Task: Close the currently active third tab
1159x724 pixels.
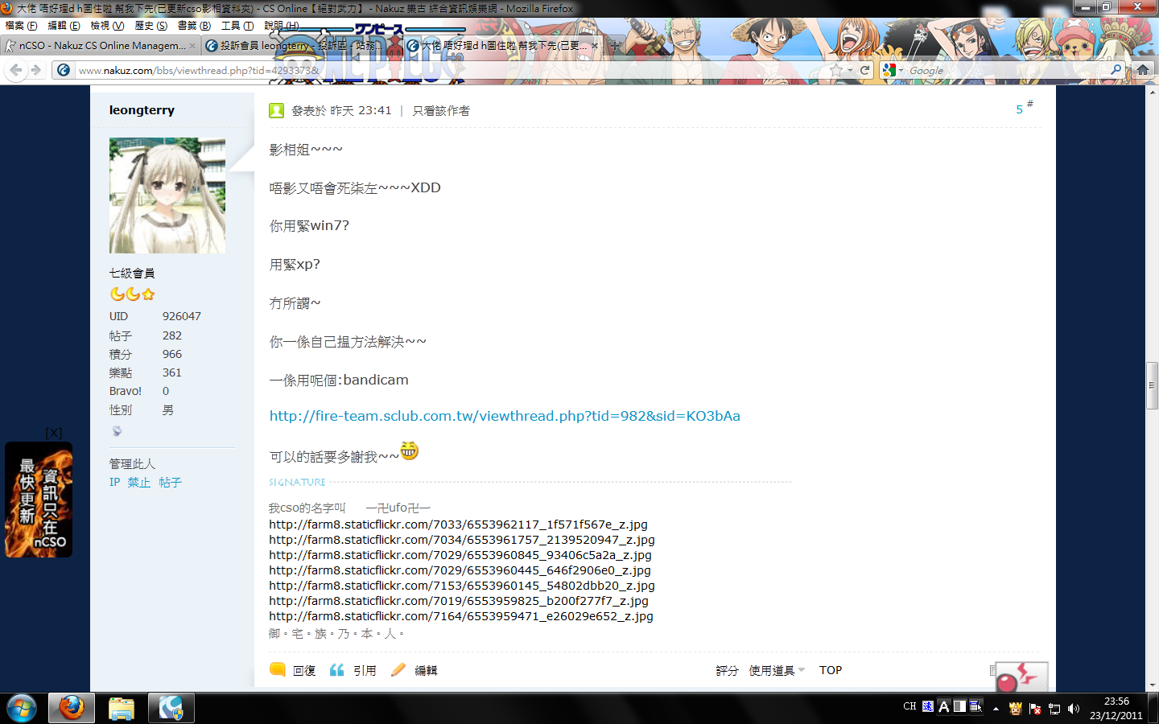Action: click(595, 46)
